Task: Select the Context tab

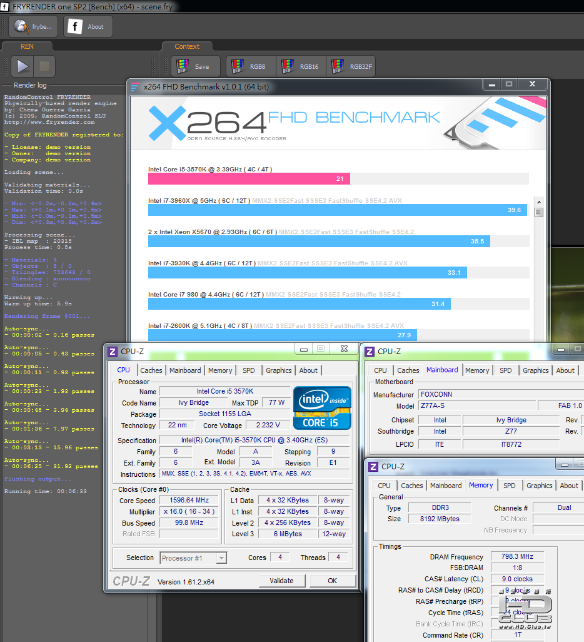Action: pyautogui.click(x=187, y=46)
